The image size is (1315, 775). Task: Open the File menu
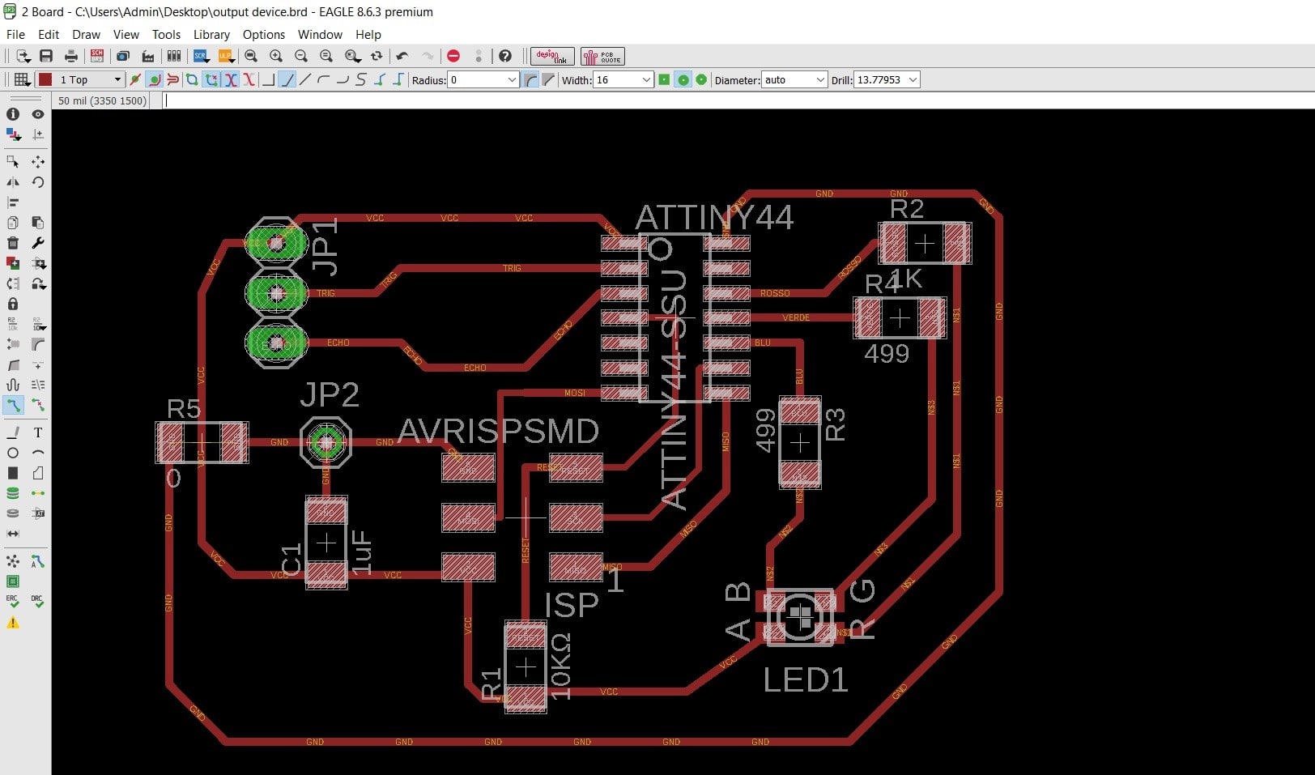pyautogui.click(x=15, y=35)
